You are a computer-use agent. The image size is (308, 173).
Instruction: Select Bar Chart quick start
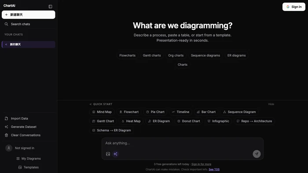pyautogui.click(x=206, y=112)
